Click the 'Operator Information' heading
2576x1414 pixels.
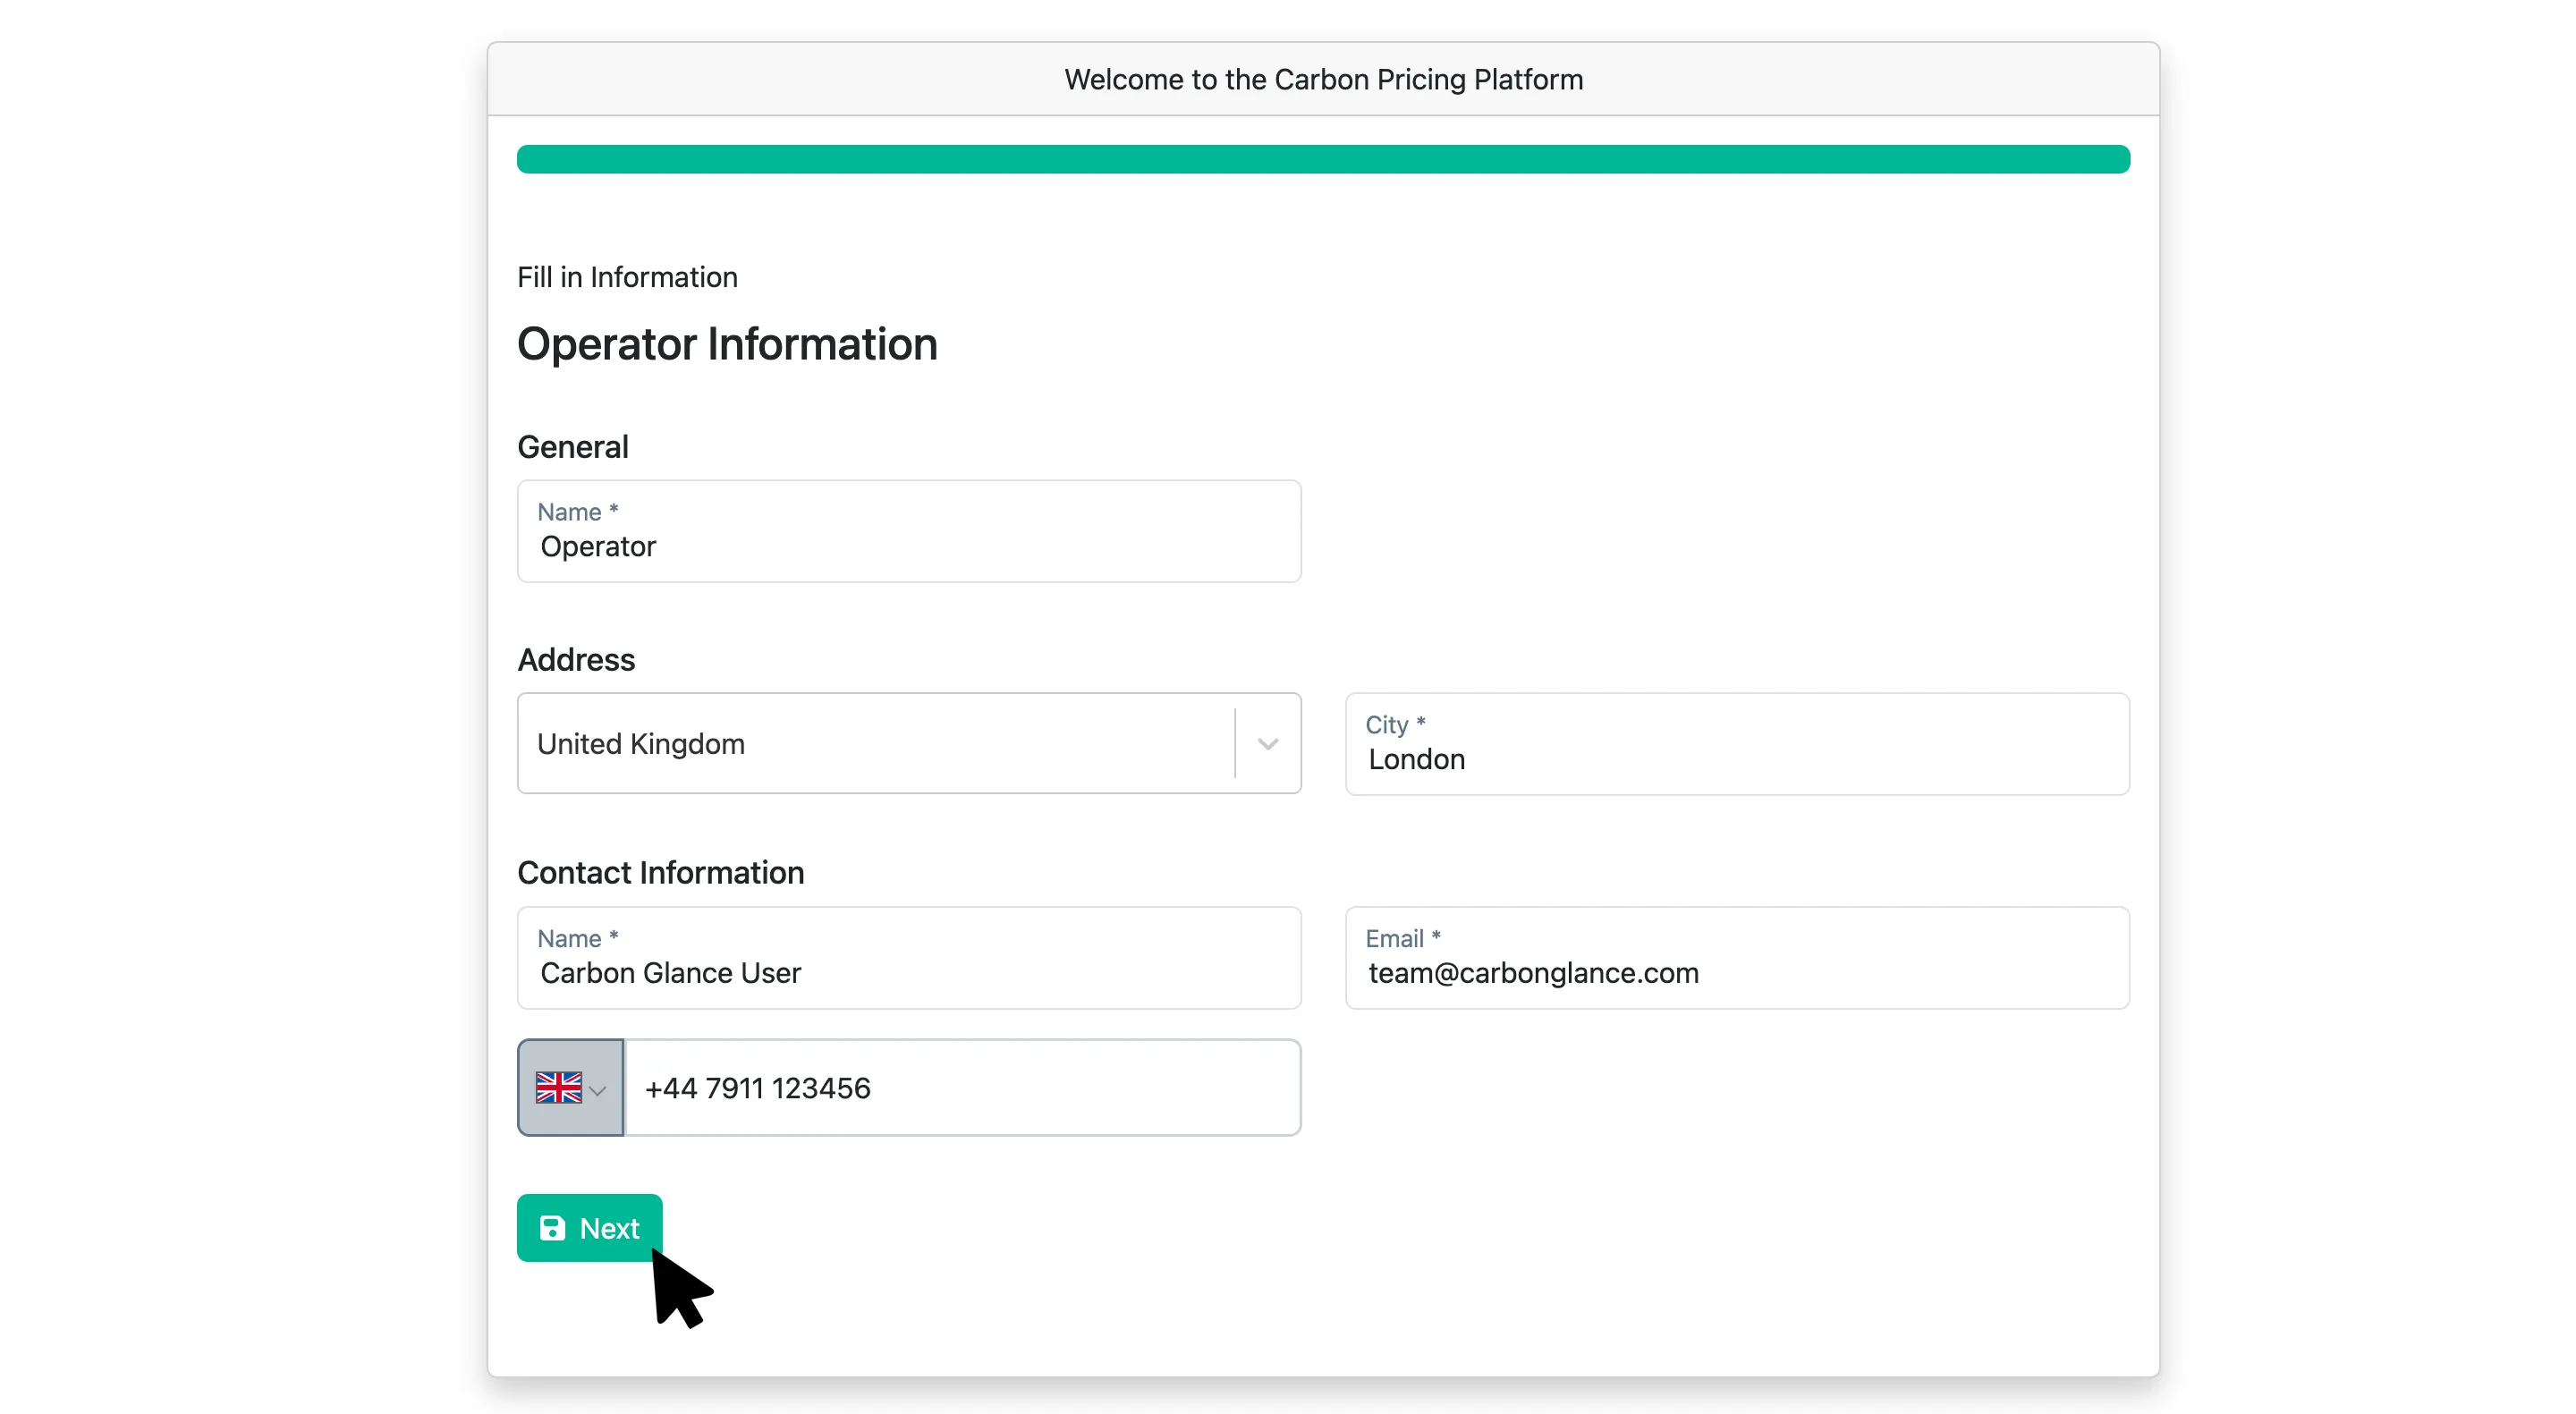[x=727, y=344]
